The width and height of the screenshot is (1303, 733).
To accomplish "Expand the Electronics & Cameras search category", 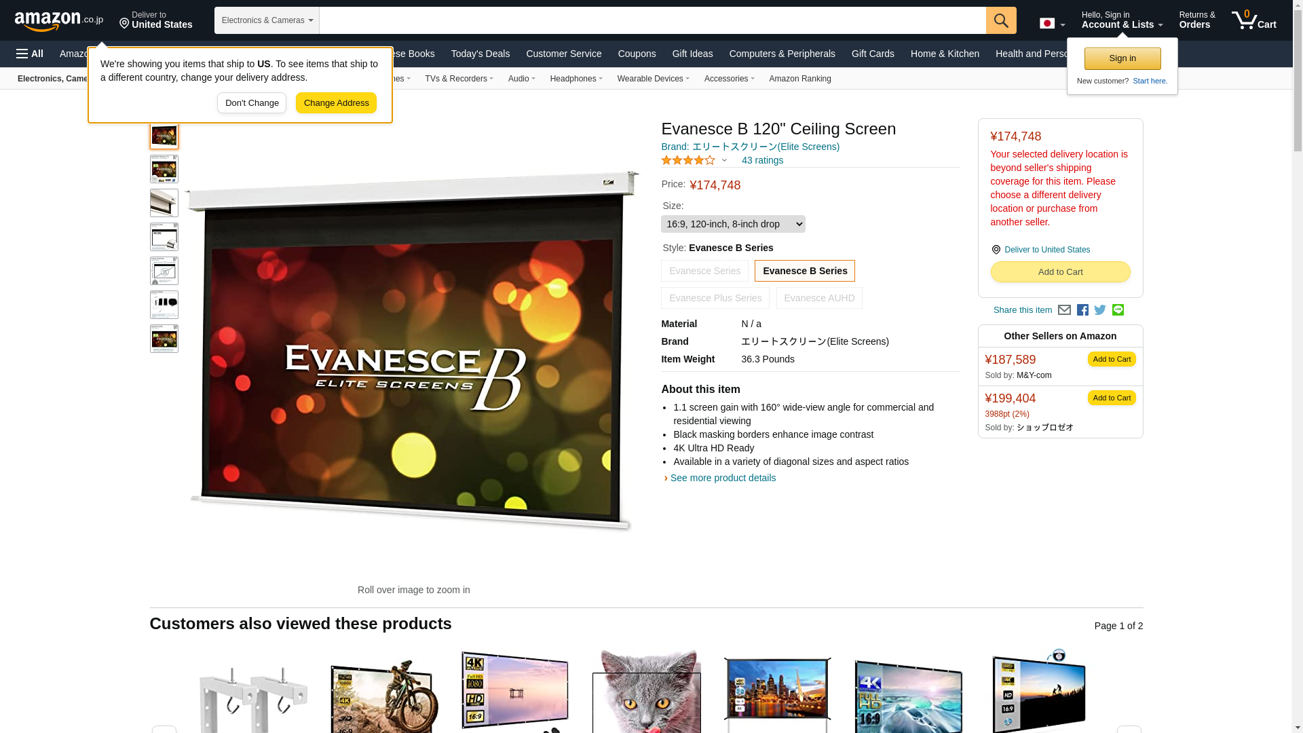I will click(267, 20).
